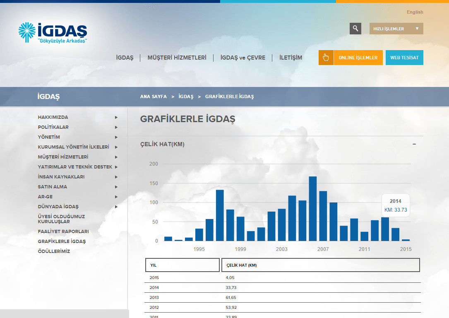Screen dimensions: 449x318
Task: Open Ödüllerimiz in the sidebar
Action: (x=54, y=251)
